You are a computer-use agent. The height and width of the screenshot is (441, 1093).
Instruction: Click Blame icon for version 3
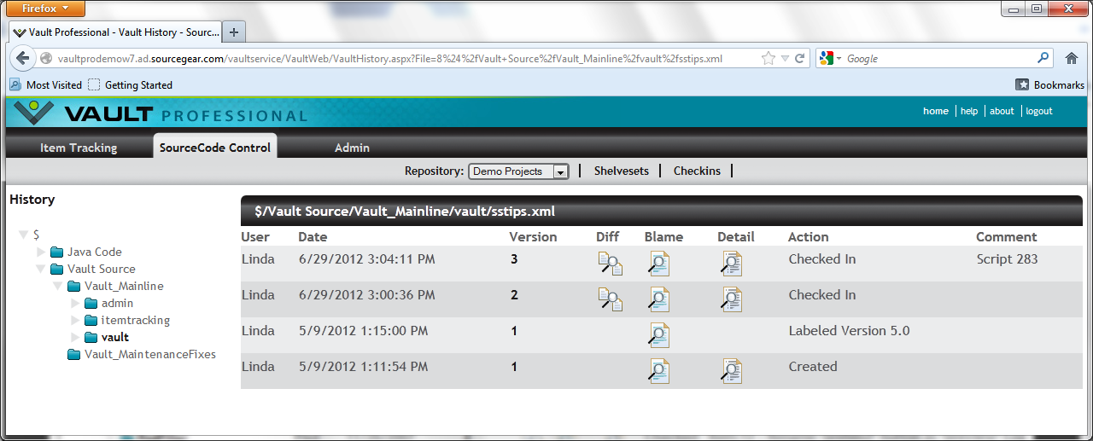click(658, 264)
